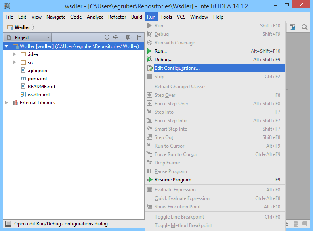Click the pom.xml Maven file icon
The image size is (313, 231).
click(x=23, y=79)
